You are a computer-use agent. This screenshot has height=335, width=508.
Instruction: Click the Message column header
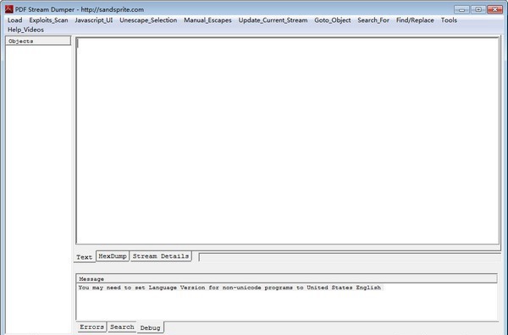[x=287, y=278]
